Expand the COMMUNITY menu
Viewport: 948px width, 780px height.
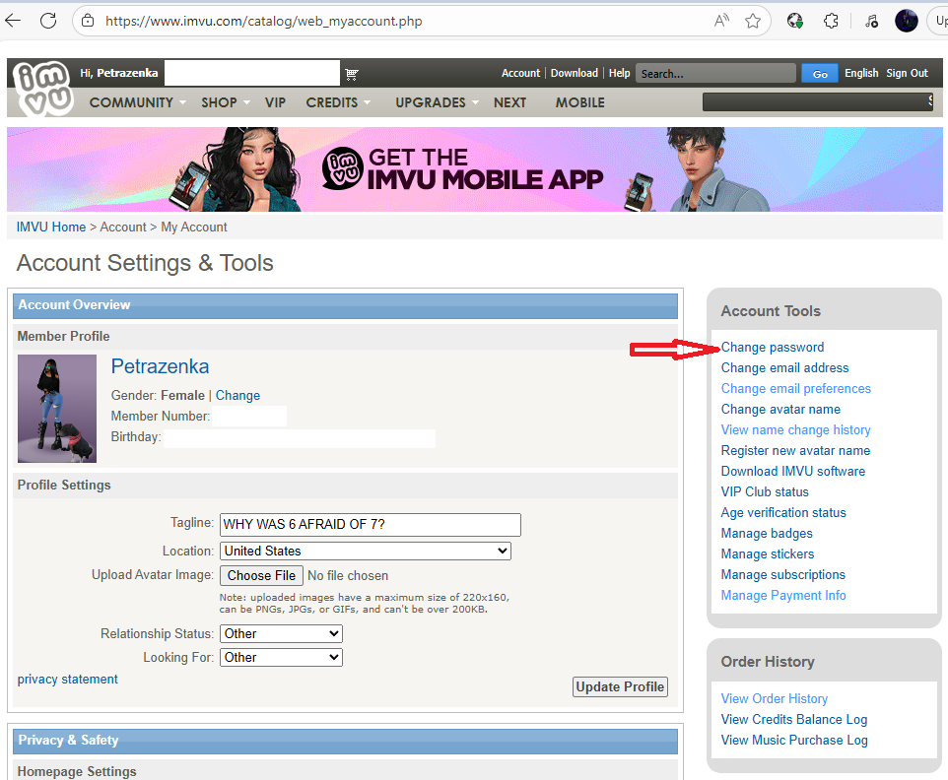coord(137,102)
